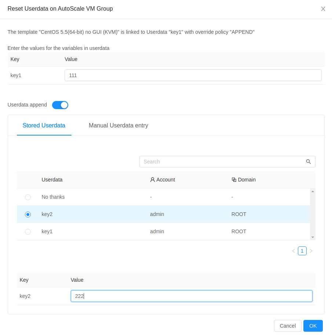This screenshot has width=332, height=335.
Task: Click the OK button
Action: 313,326
